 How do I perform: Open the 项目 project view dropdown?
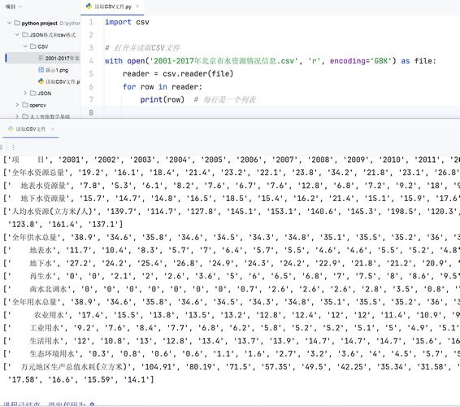(x=14, y=7)
